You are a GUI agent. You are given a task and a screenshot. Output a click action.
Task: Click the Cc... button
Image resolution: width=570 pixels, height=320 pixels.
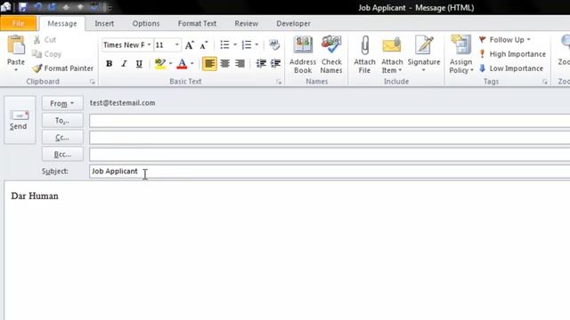pyautogui.click(x=62, y=138)
